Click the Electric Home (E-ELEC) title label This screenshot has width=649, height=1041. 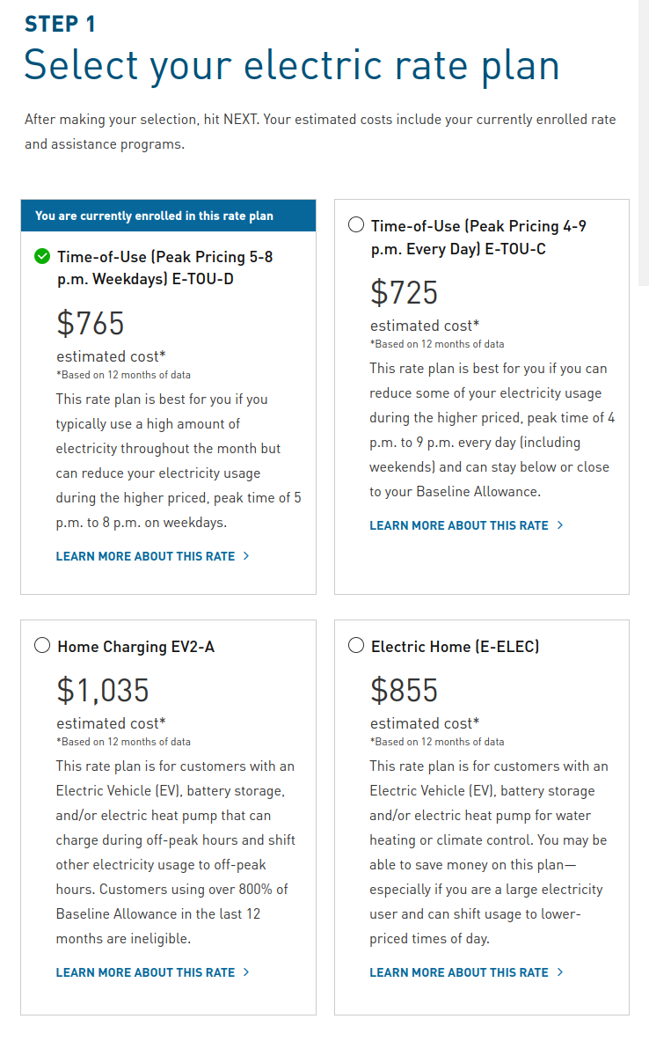coord(455,647)
